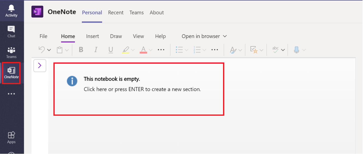The image size is (363, 154).
Task: Expand the Tags dropdown arrow
Action: coord(261,50)
